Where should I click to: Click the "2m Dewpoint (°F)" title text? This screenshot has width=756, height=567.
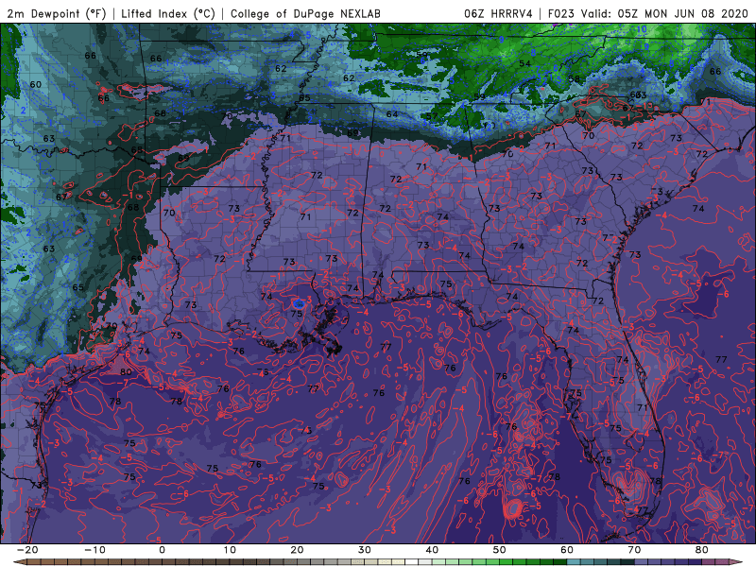coord(57,13)
